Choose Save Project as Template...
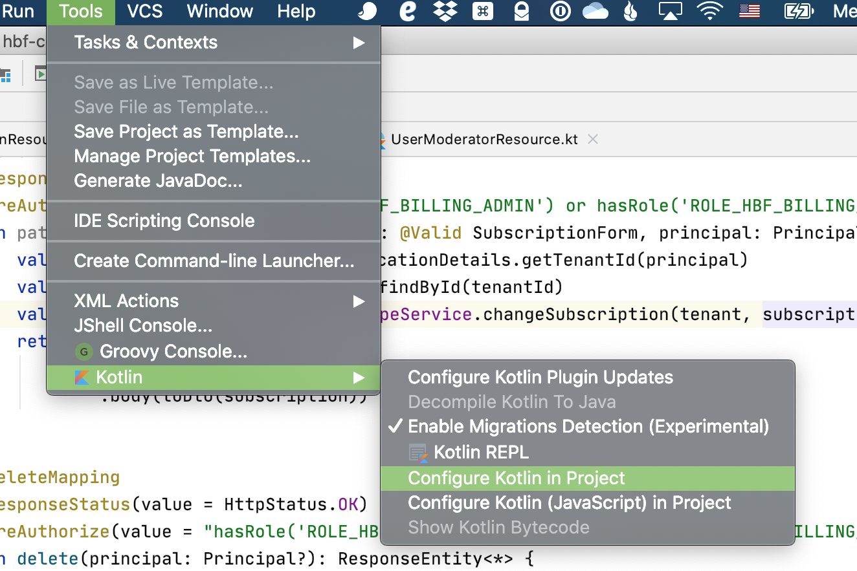 [x=214, y=132]
